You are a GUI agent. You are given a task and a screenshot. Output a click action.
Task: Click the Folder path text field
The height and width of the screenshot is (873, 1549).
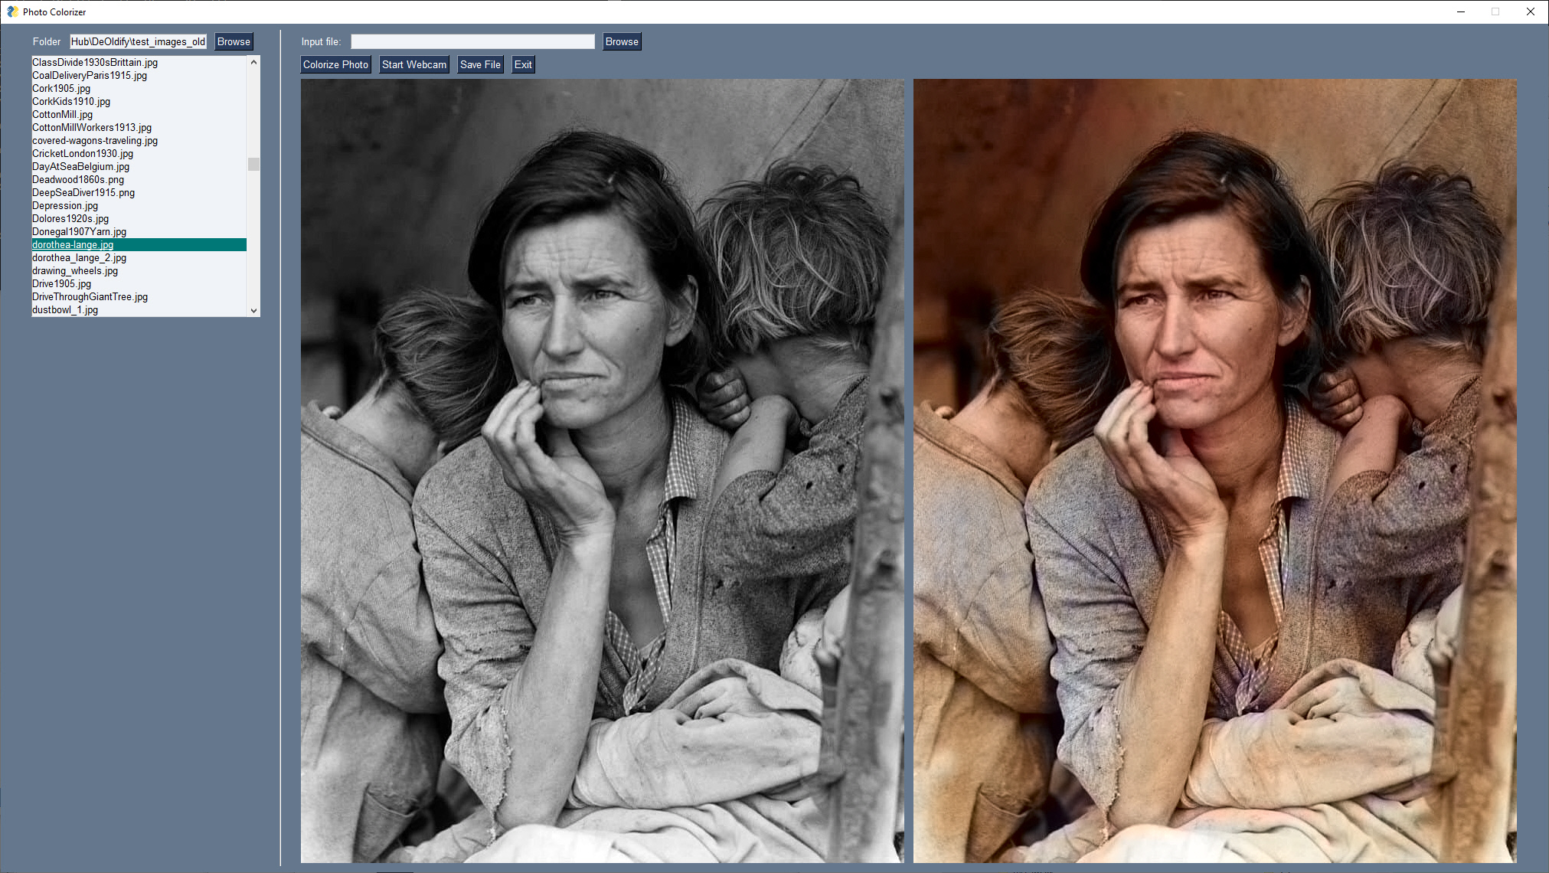[x=137, y=41]
